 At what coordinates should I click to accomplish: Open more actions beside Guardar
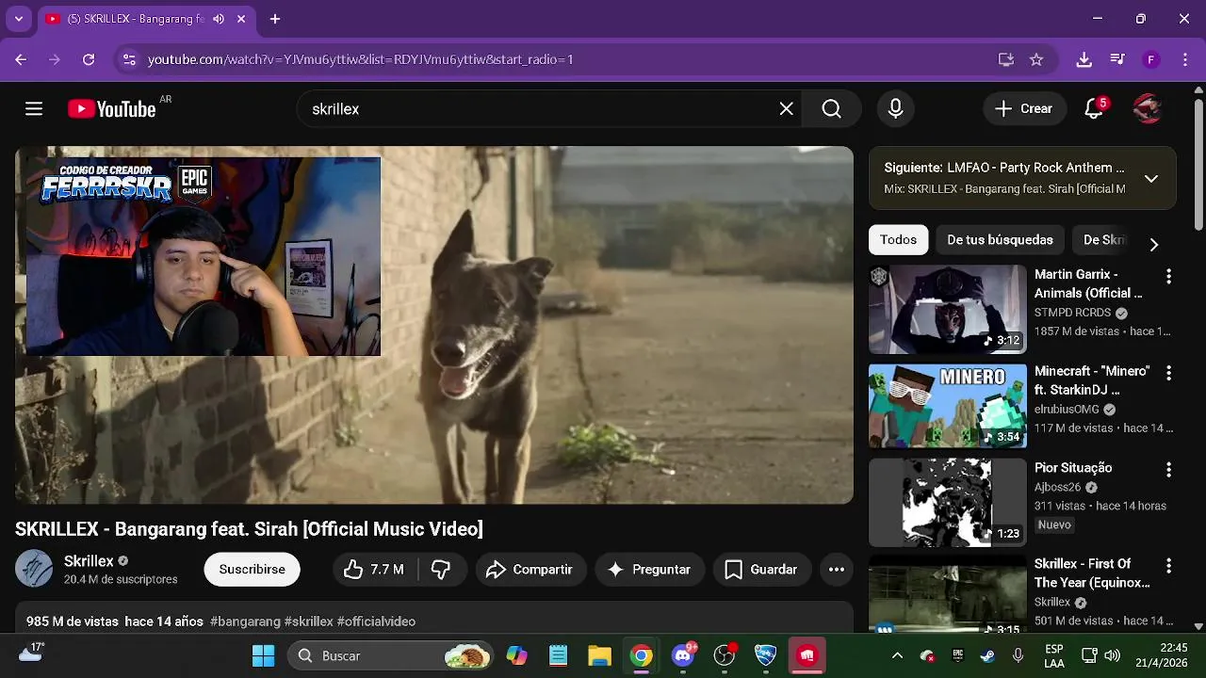837,570
